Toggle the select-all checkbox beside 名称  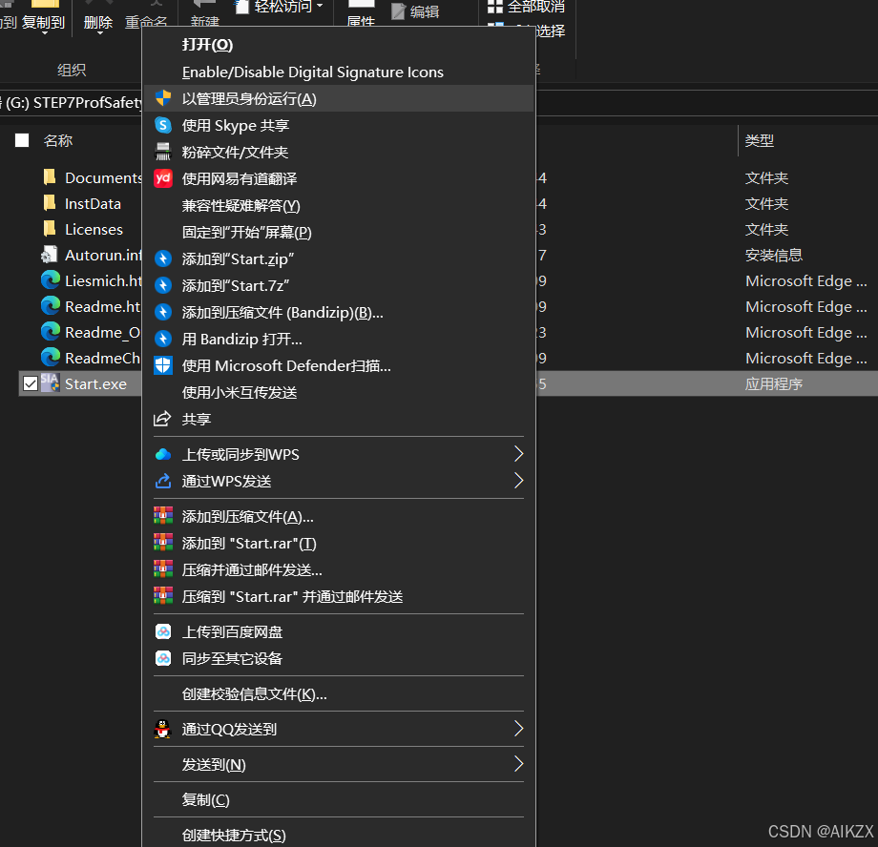click(22, 140)
